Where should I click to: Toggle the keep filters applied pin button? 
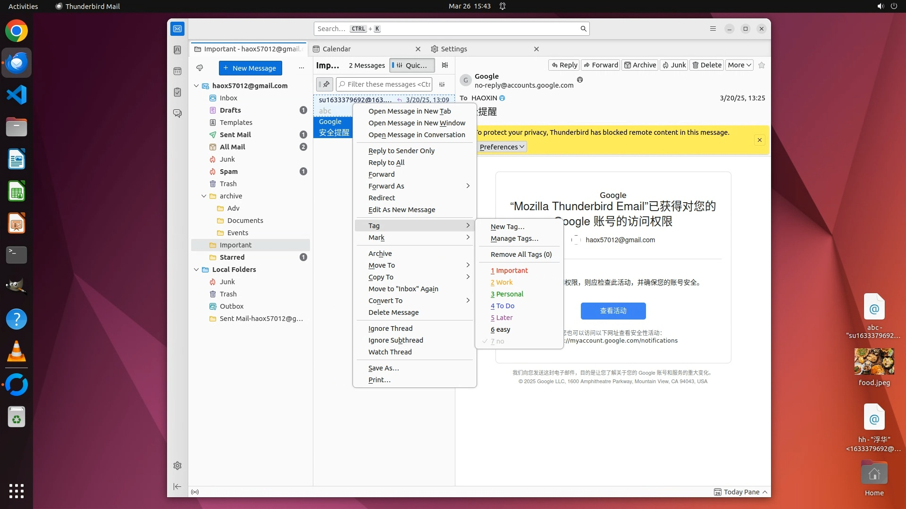pyautogui.click(x=325, y=84)
